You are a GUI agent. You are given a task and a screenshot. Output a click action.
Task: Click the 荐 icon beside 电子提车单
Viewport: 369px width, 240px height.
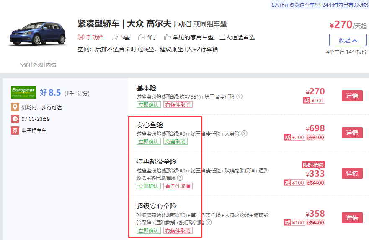[15, 130]
